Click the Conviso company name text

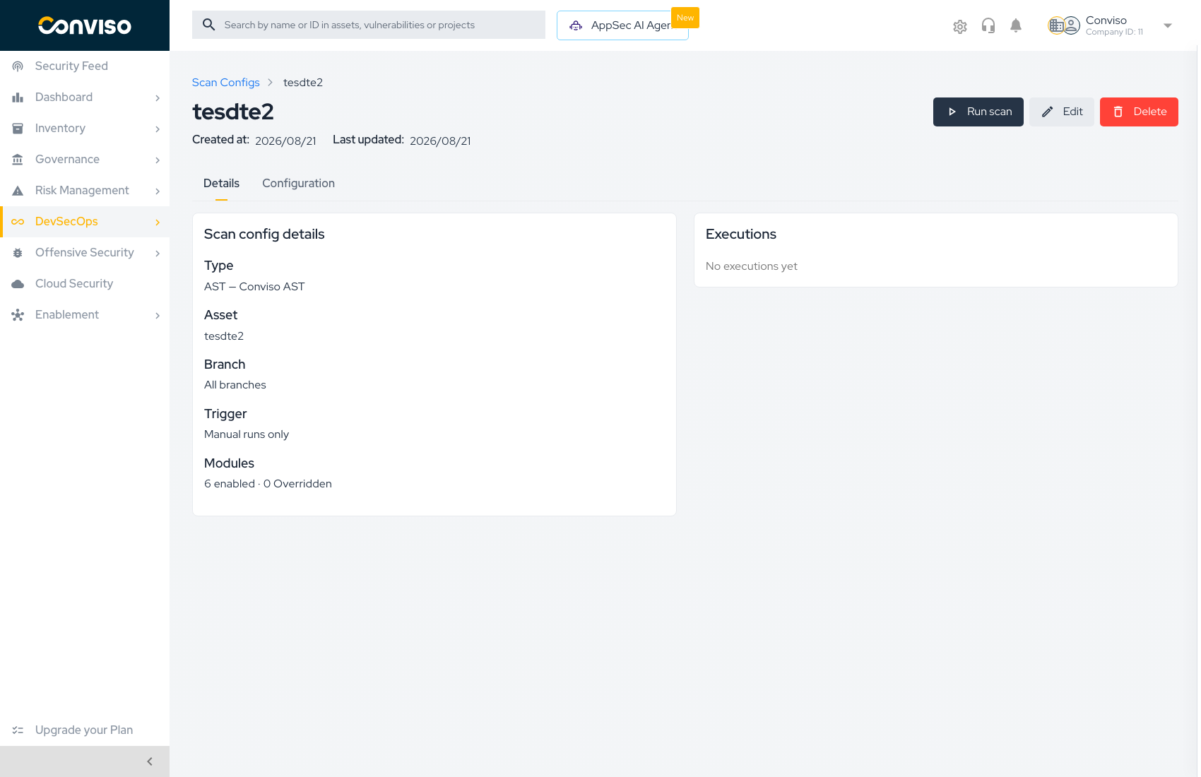click(1106, 20)
